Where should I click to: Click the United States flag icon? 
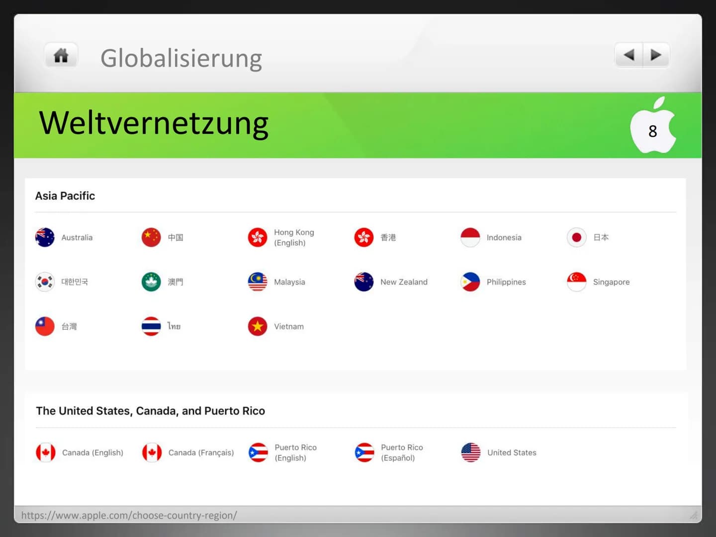[471, 452]
